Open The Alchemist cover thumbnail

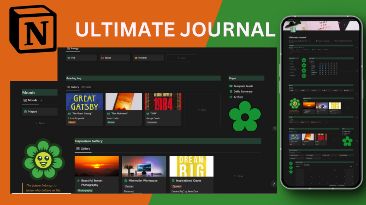(x=123, y=102)
